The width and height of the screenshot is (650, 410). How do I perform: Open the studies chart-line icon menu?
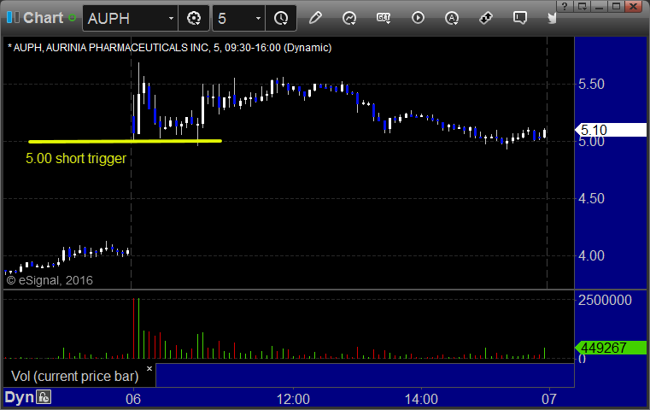click(349, 18)
